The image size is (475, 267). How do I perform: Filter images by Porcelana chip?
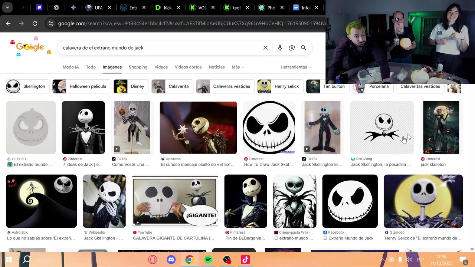[372, 86]
